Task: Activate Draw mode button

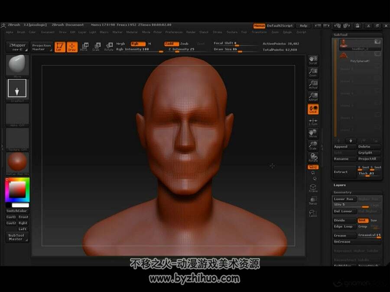Action: (x=72, y=47)
